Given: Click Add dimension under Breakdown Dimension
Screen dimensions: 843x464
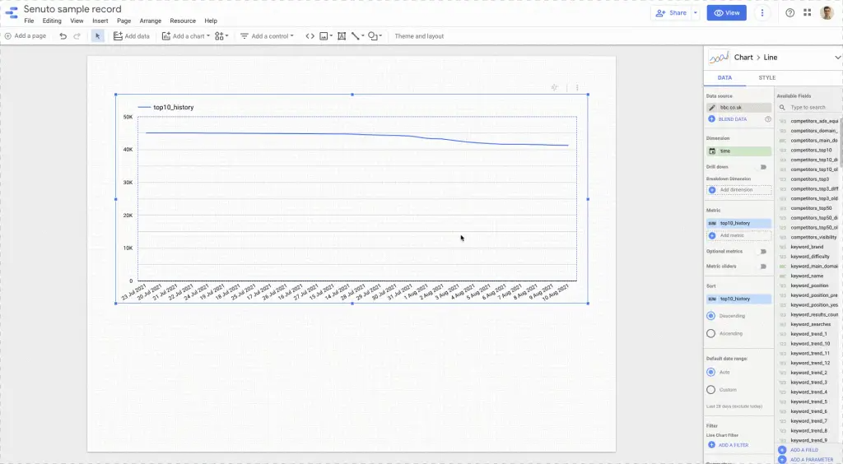Looking at the screenshot, I should pyautogui.click(x=738, y=189).
